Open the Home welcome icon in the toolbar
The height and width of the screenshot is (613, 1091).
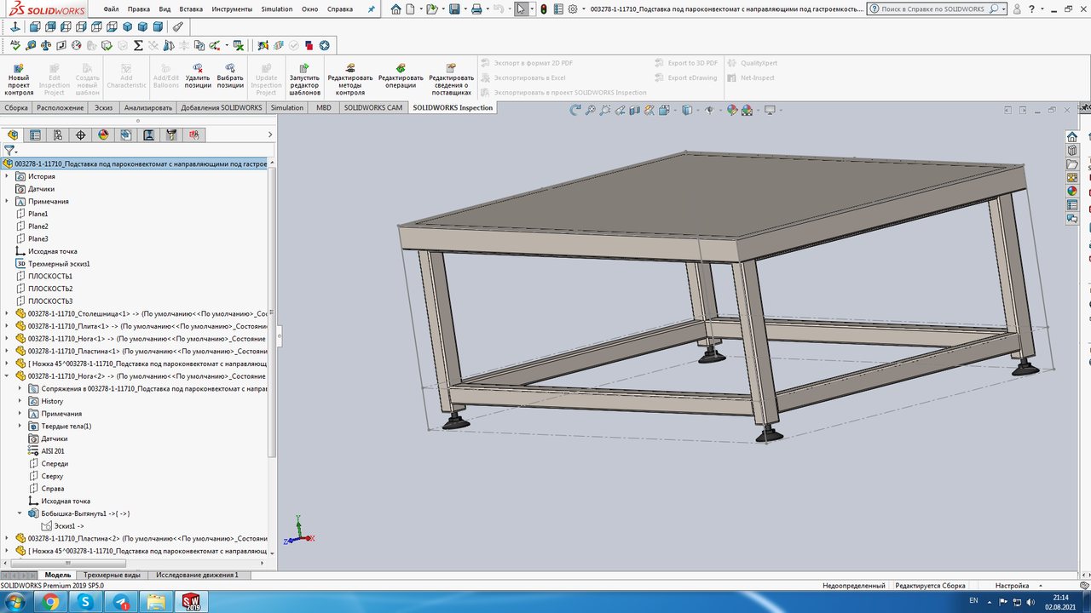point(396,9)
